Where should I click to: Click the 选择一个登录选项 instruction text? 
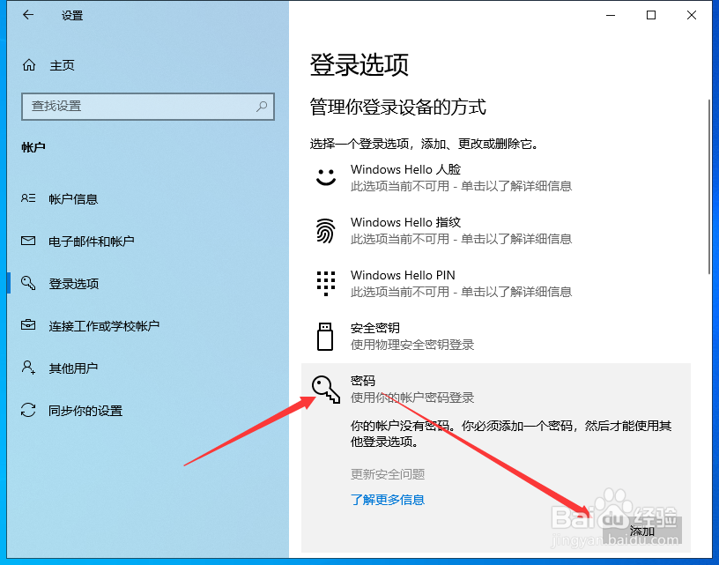424,144
